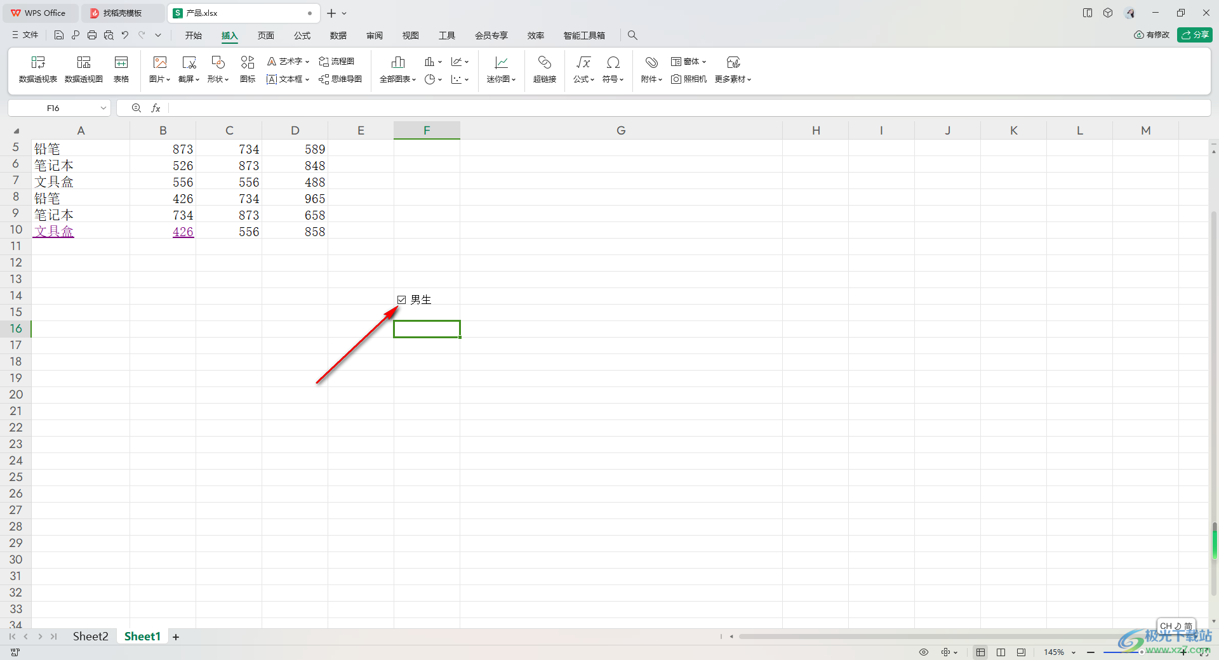Insert a 思维导图 mind map

pos(340,79)
